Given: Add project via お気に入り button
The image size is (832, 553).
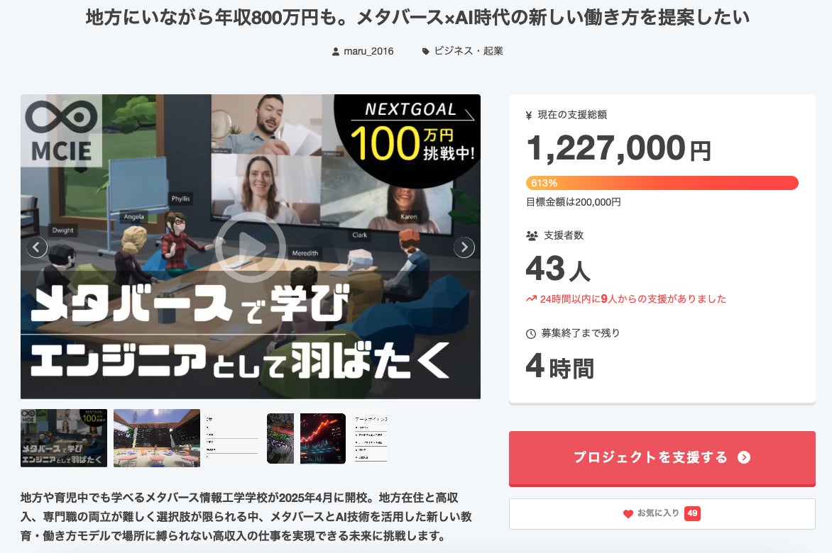Looking at the screenshot, I should [662, 513].
